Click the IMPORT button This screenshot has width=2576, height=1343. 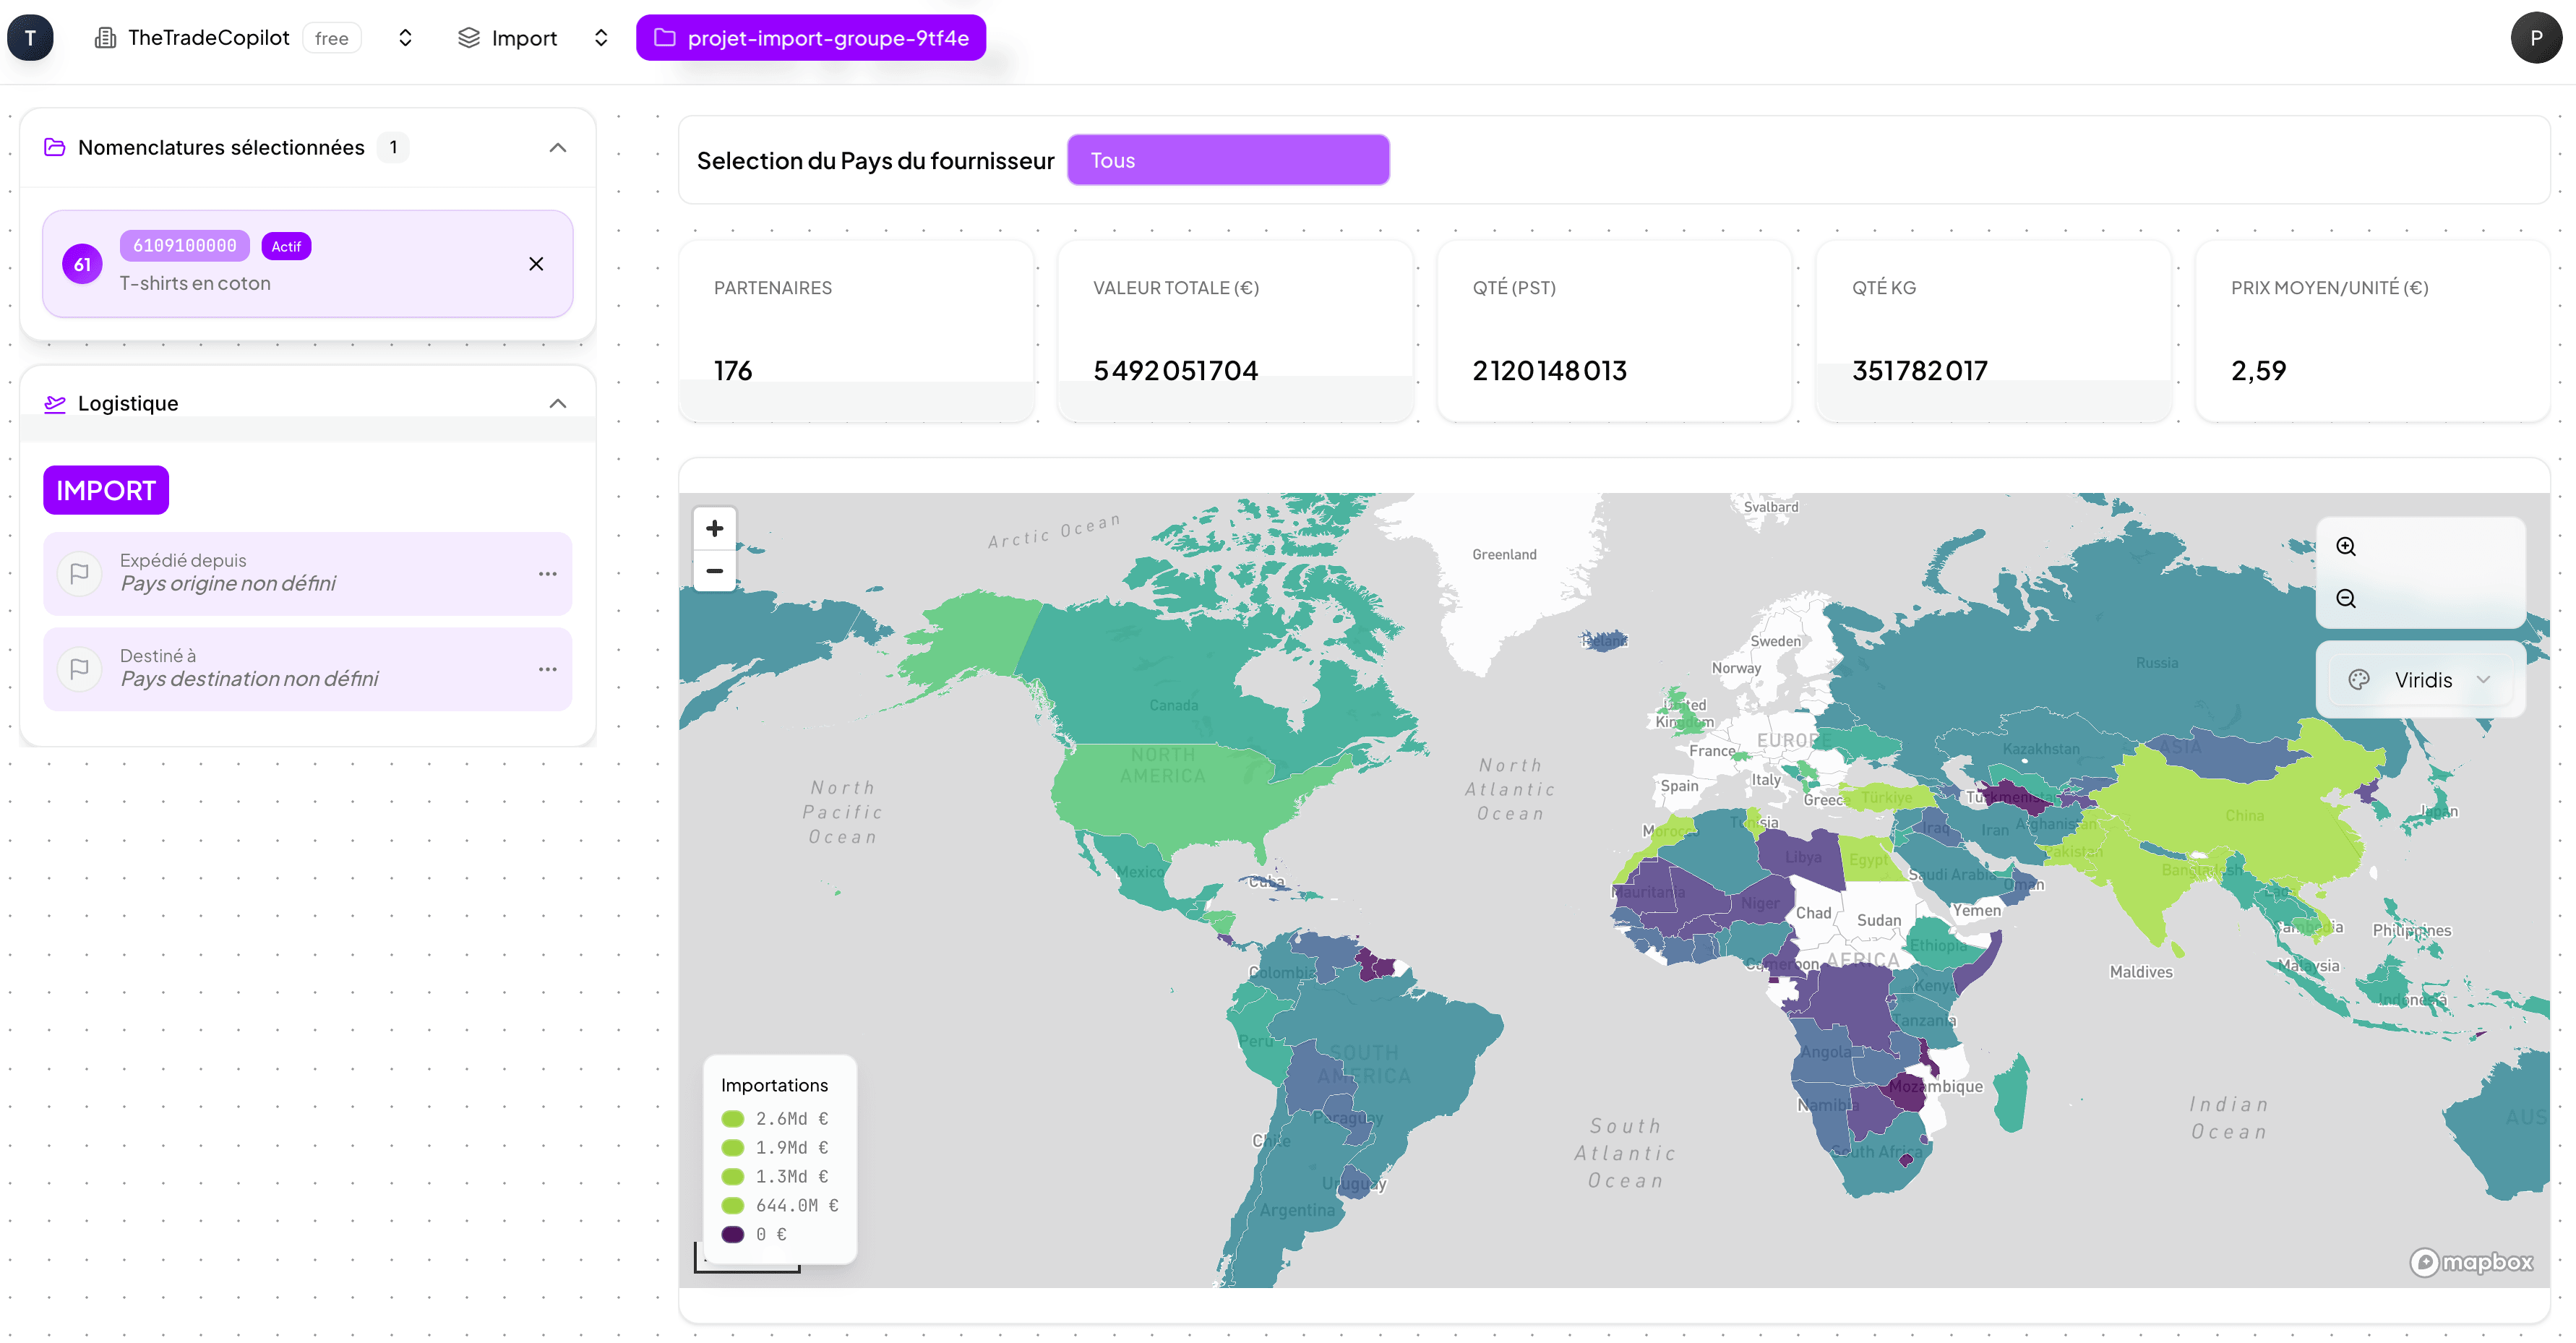105,490
